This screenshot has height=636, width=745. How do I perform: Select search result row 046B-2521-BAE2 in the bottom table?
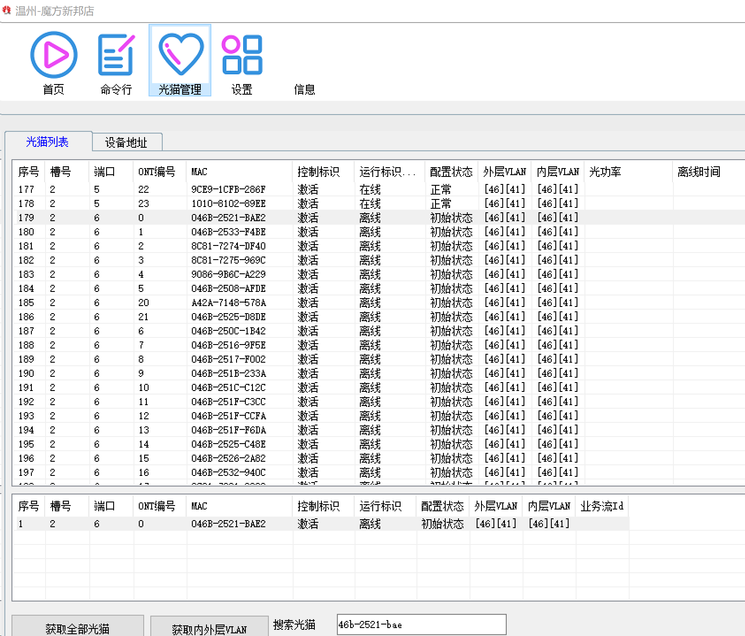(x=228, y=524)
